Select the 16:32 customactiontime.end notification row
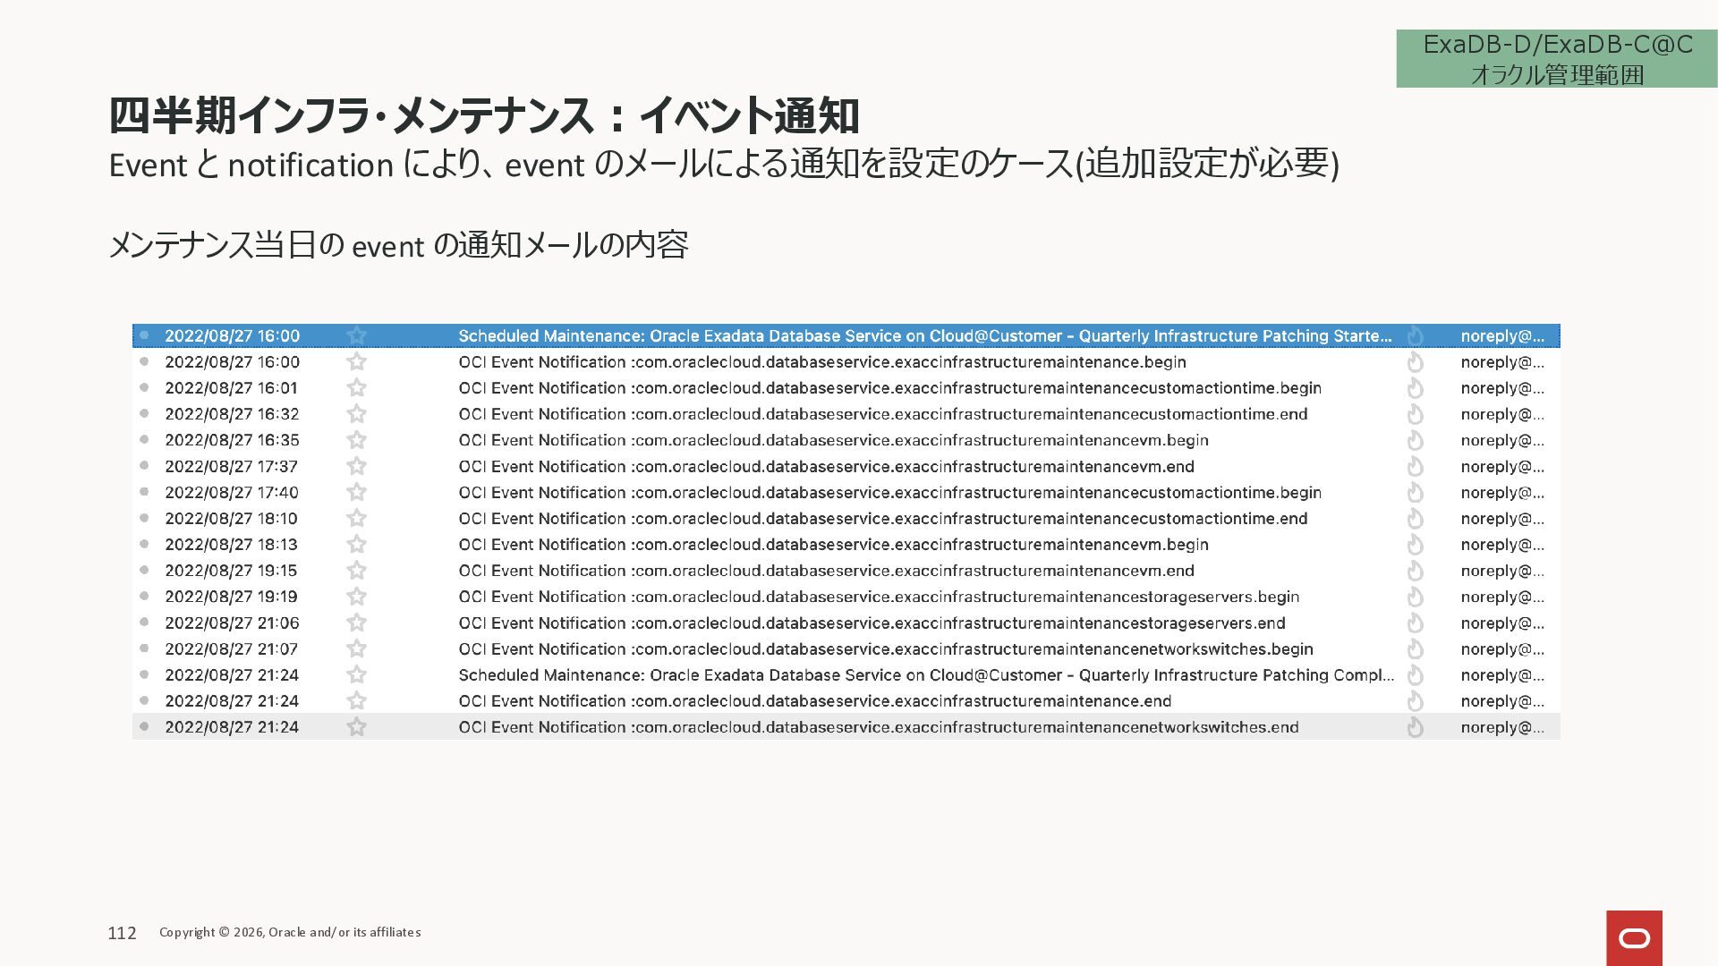Viewport: 1718px width, 966px height. tap(882, 414)
